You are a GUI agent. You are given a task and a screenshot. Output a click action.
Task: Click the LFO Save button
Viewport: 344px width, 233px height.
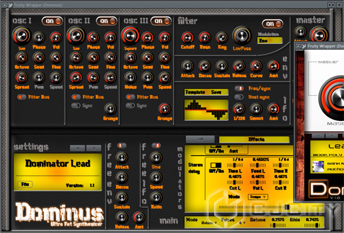click(216, 92)
